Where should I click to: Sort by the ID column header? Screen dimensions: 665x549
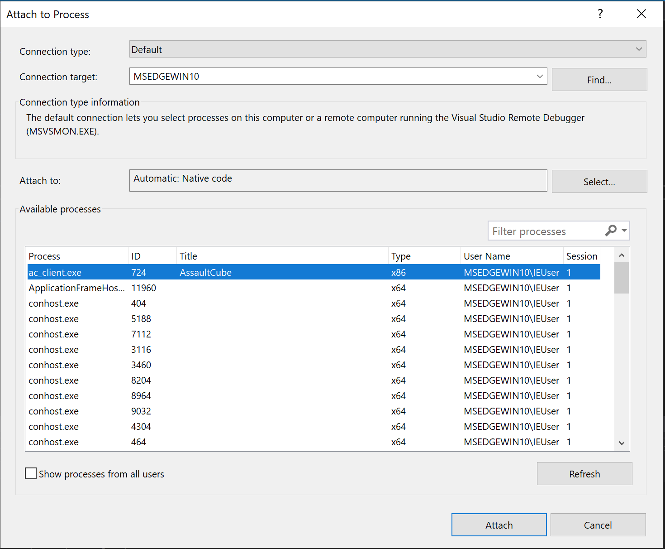point(152,256)
